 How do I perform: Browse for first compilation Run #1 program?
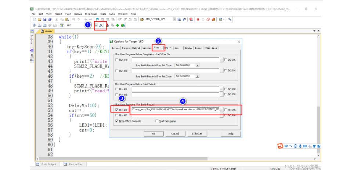pos(221,60)
